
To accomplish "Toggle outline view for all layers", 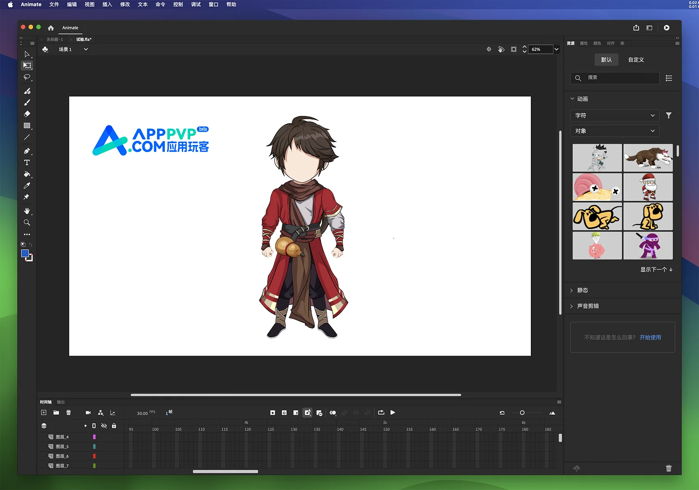I will (x=94, y=426).
